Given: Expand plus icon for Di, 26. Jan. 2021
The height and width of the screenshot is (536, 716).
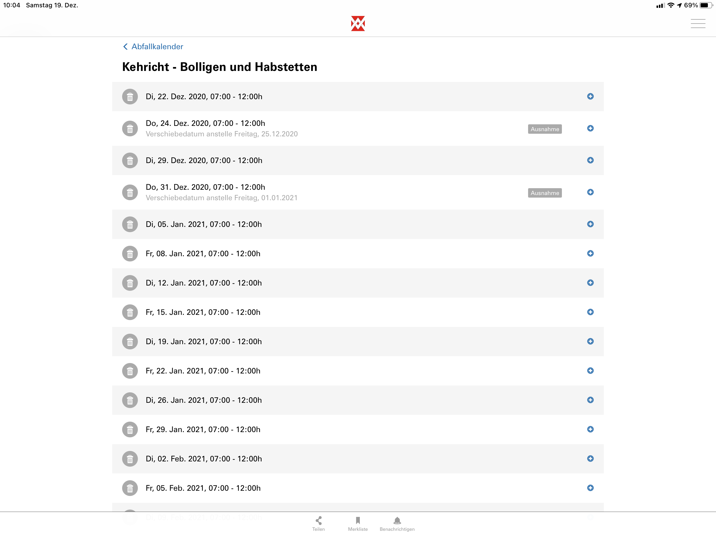Looking at the screenshot, I should [x=590, y=400].
